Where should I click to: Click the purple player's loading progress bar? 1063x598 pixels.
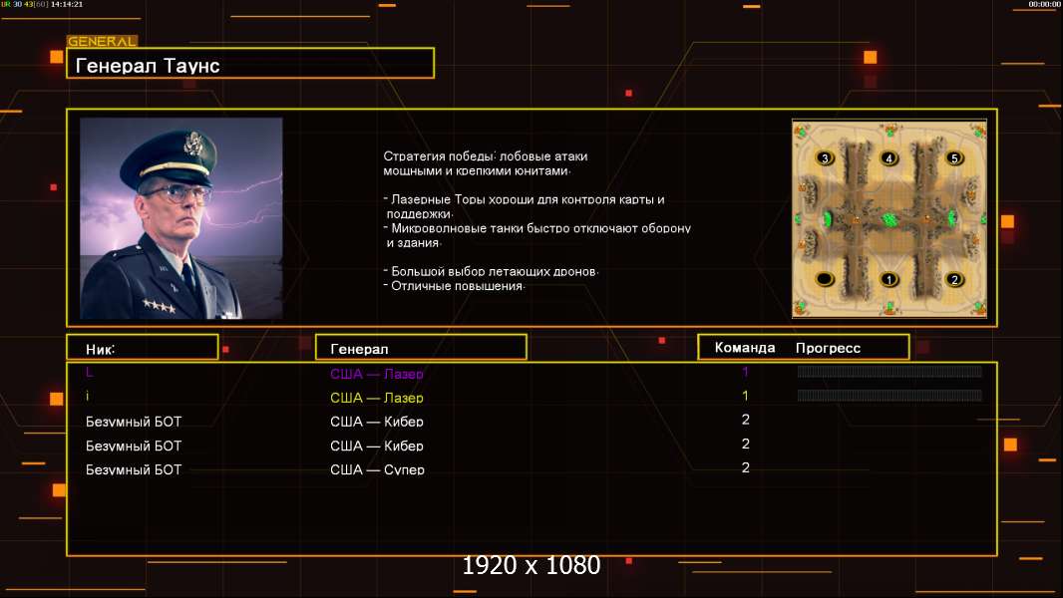[x=889, y=371]
